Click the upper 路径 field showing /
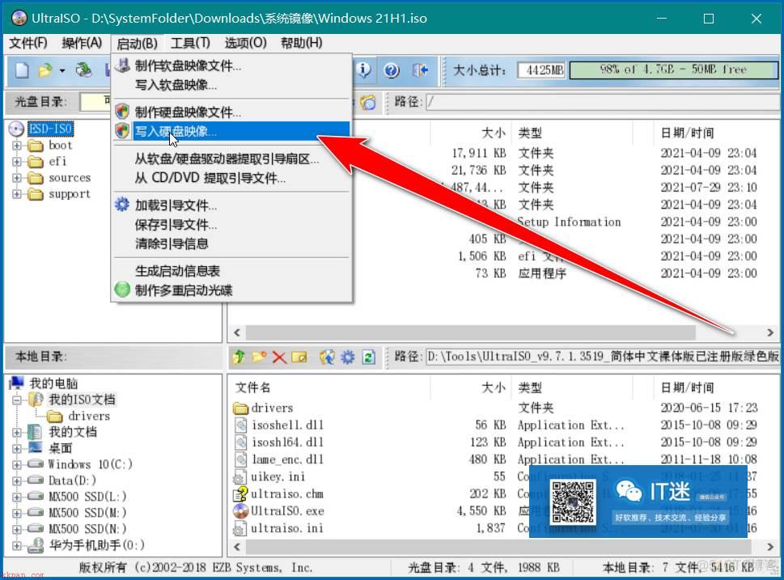Viewport: 784px width, 580px height. point(603,102)
